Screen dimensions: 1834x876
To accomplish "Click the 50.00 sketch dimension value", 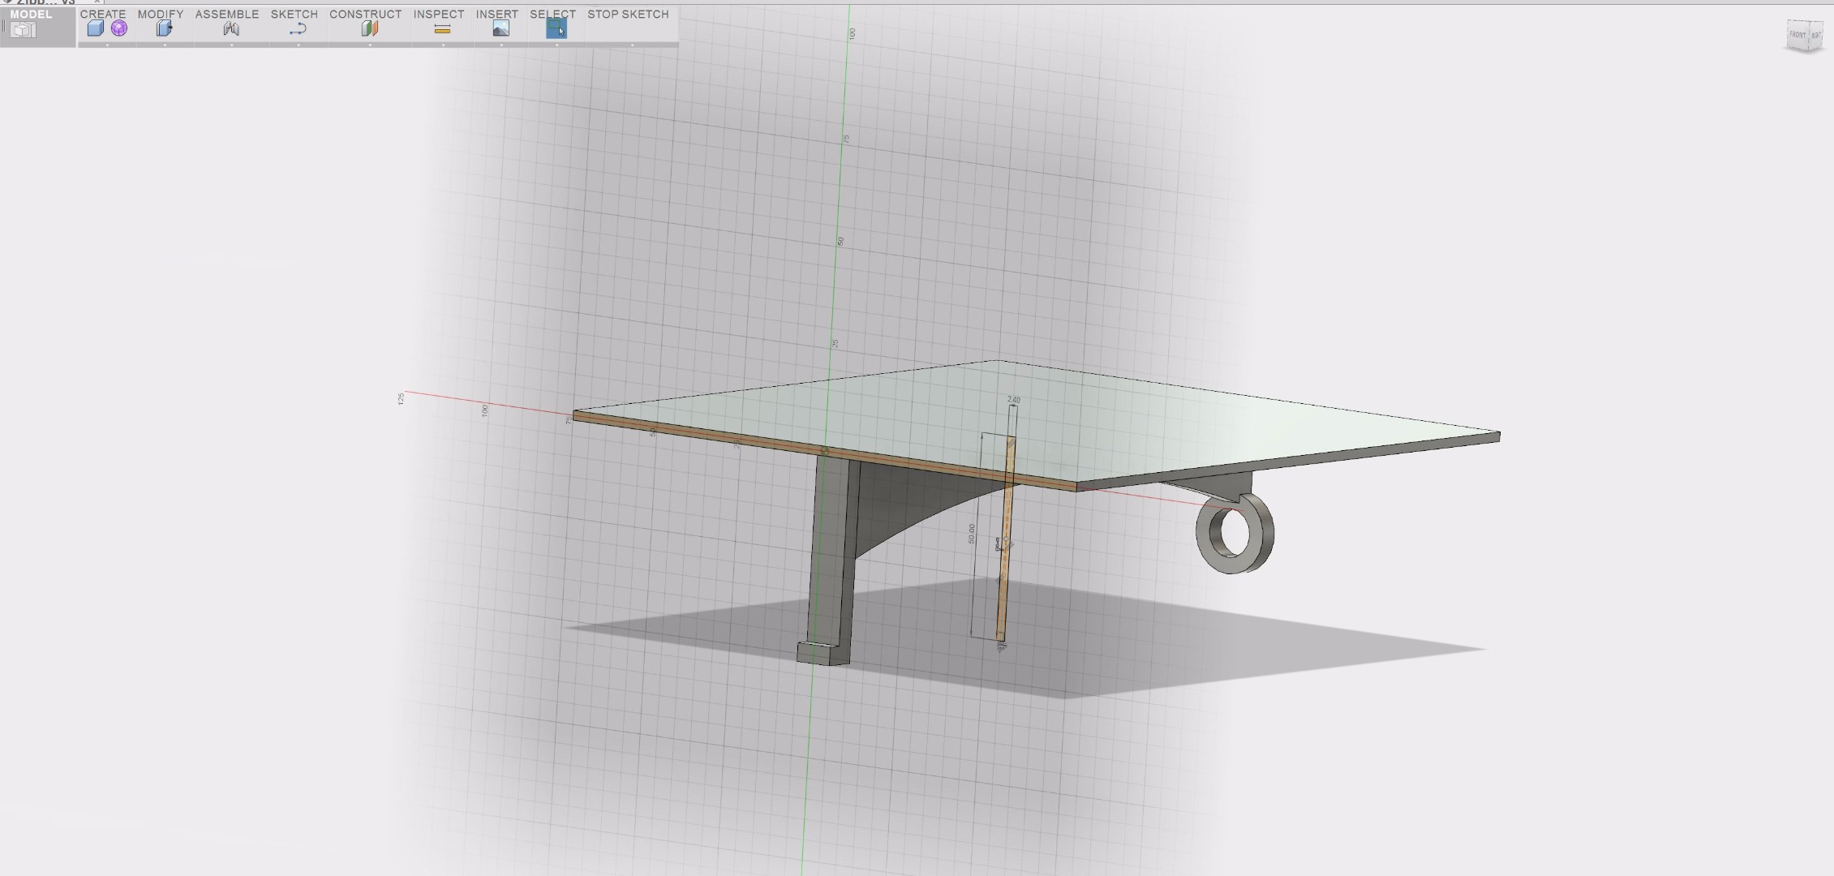I will pos(972,534).
